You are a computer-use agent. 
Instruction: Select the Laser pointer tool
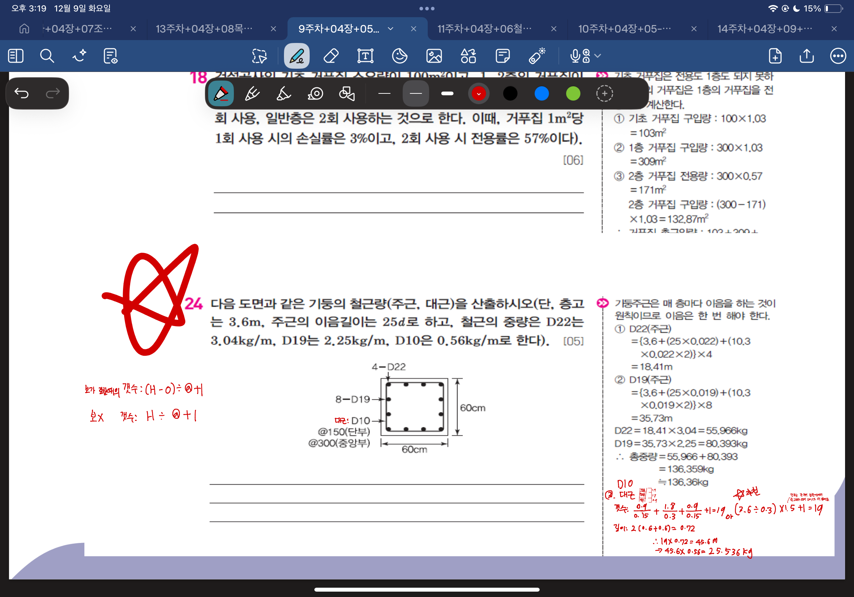pos(537,56)
